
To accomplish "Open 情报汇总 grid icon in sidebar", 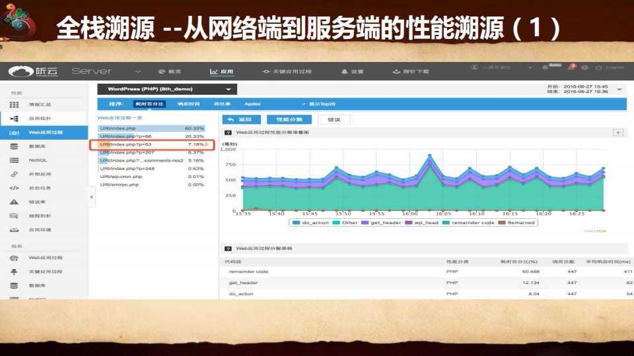I will [14, 105].
